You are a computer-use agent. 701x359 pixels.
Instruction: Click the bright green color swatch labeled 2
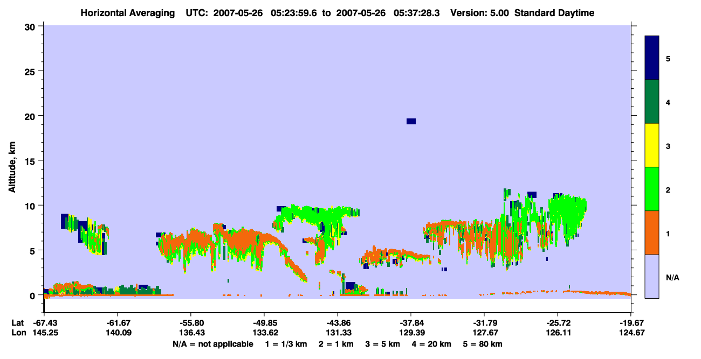[652, 189]
